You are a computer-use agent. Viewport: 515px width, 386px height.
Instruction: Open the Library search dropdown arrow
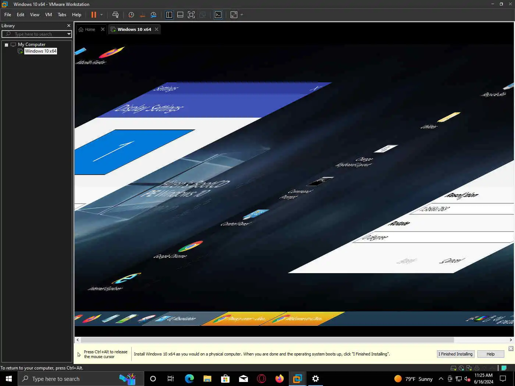click(x=69, y=34)
